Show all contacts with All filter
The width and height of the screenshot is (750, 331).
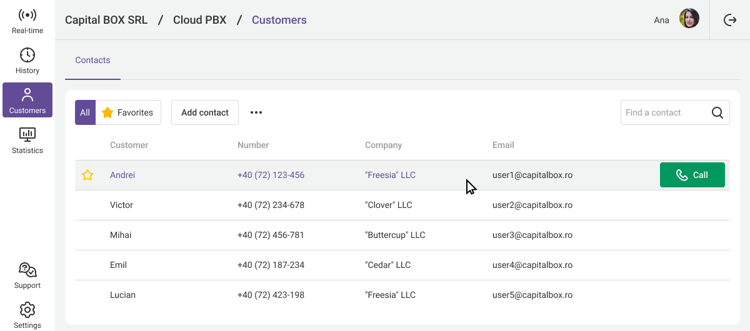(85, 113)
